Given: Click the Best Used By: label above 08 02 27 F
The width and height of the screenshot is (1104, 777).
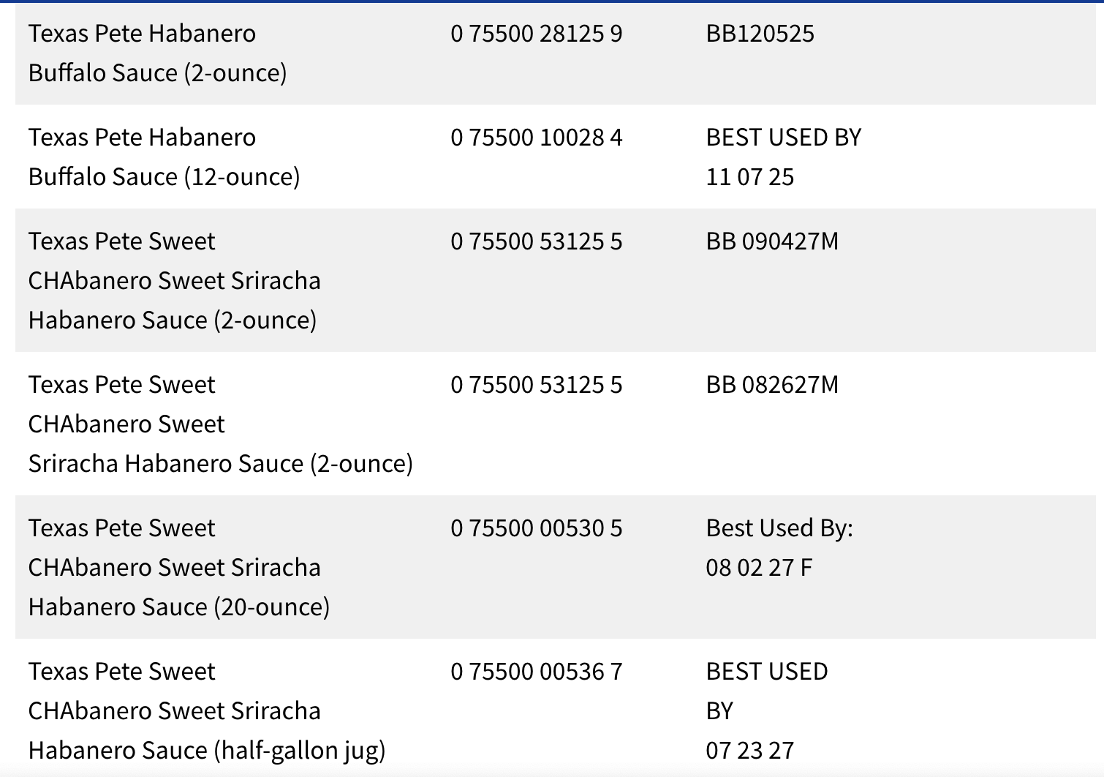Looking at the screenshot, I should 779,528.
